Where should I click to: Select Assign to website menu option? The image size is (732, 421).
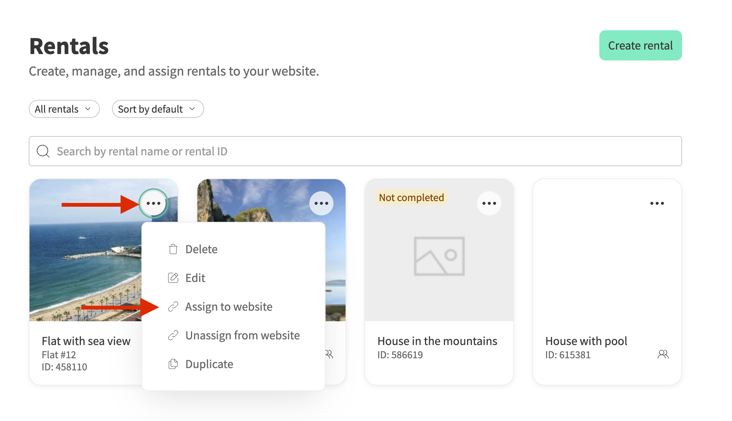228,306
